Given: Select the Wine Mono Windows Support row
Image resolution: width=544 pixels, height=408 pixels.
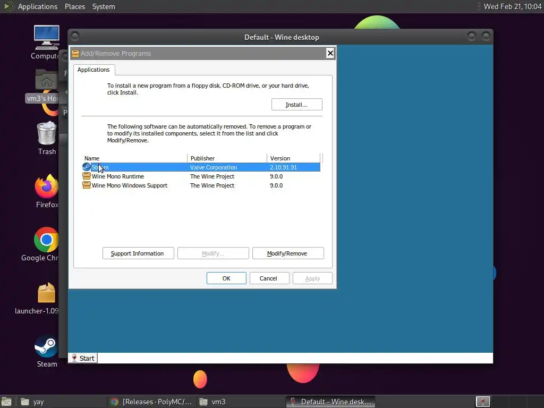Looking at the screenshot, I should [x=201, y=185].
